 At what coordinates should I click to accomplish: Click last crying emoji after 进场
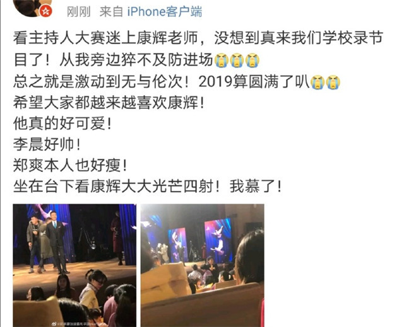coord(252,60)
